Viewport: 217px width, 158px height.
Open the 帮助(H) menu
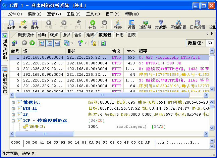pos(132,14)
